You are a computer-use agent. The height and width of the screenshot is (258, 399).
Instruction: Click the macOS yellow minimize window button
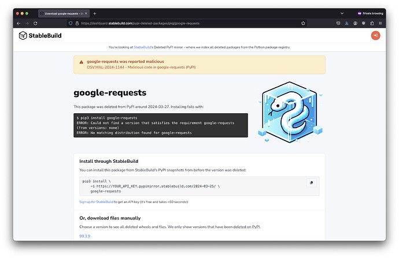22,13
